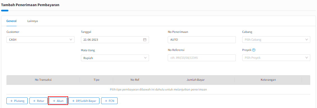Image resolution: width=317 pixels, height=108 pixels.
Task: Click the Mata Uang field label
Action: click(88, 50)
